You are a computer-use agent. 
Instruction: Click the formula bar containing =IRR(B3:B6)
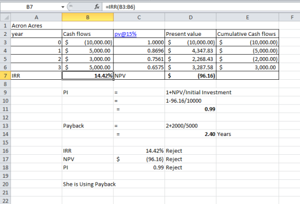coord(201,7)
